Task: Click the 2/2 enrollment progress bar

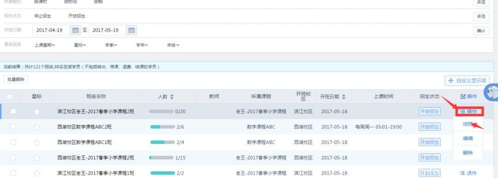Action: click(162, 173)
